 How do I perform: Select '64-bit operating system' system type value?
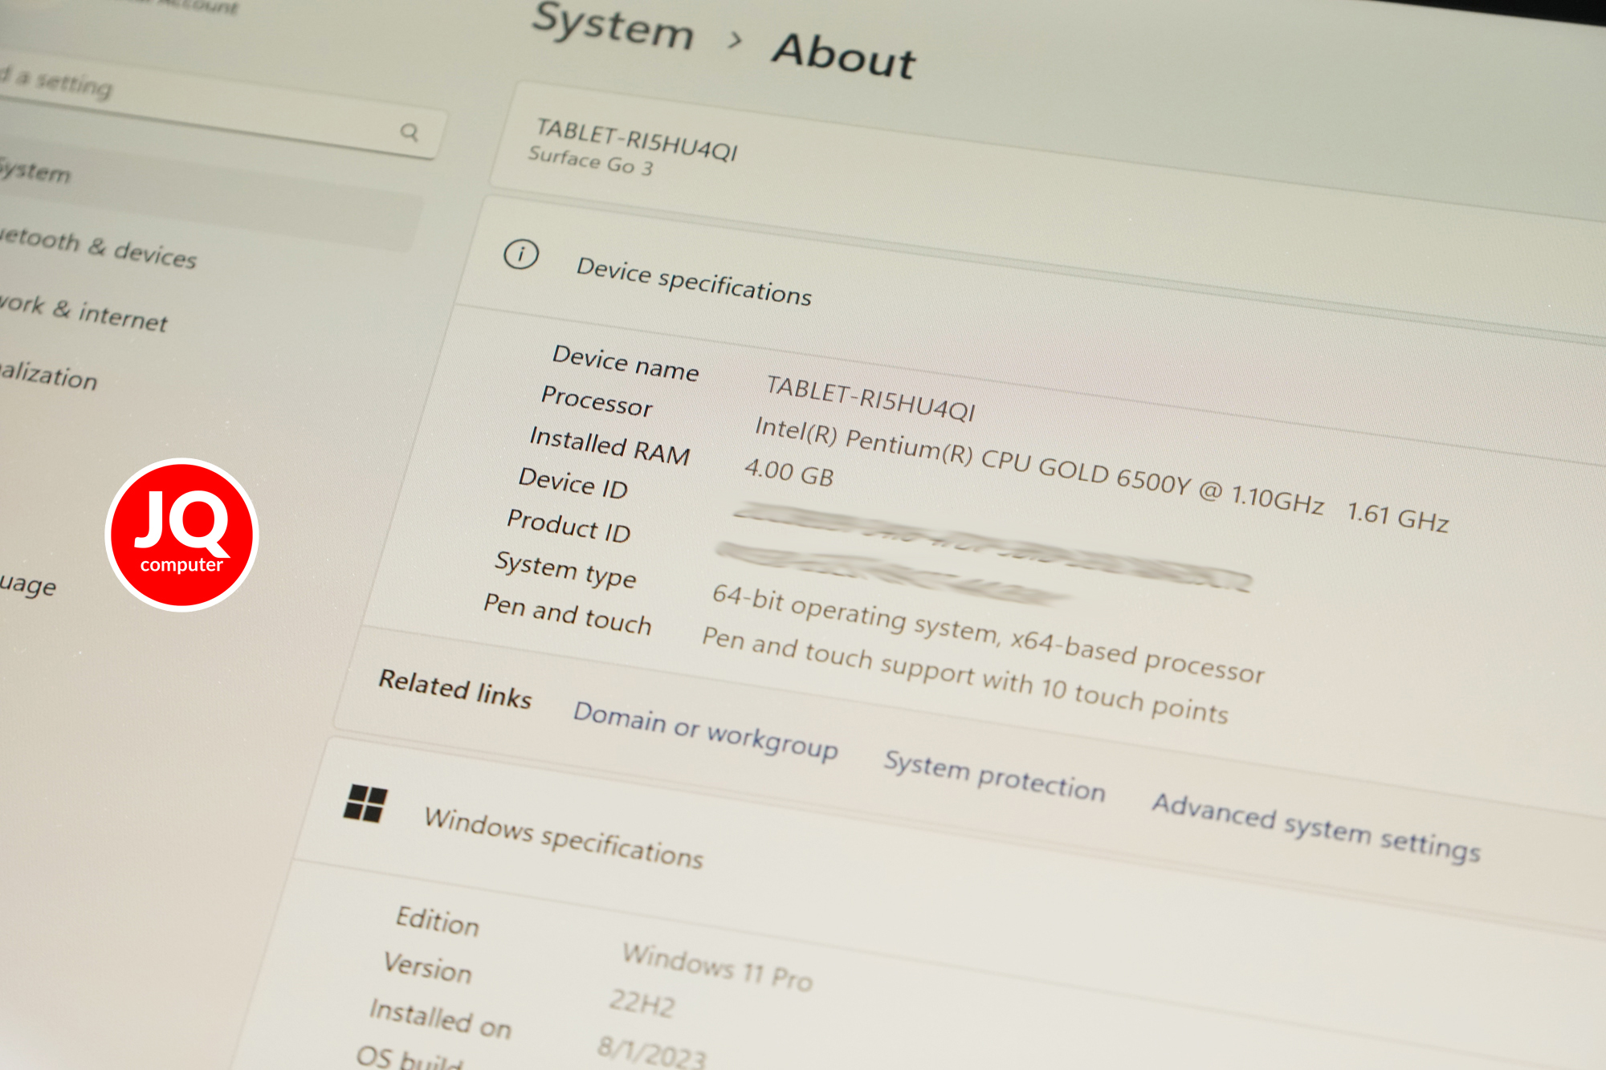pos(988,634)
